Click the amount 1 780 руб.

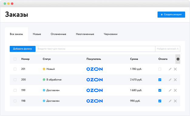pos(136,69)
